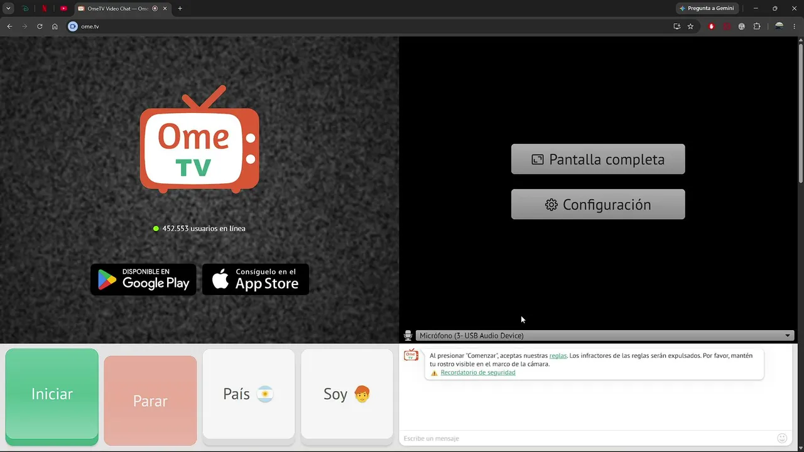Click the ome.tv address bar
Viewport: 804px width, 452px height.
click(x=371, y=26)
